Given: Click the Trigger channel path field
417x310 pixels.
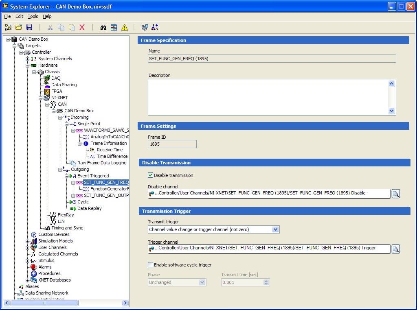Looking at the screenshot, I should coord(269,249).
